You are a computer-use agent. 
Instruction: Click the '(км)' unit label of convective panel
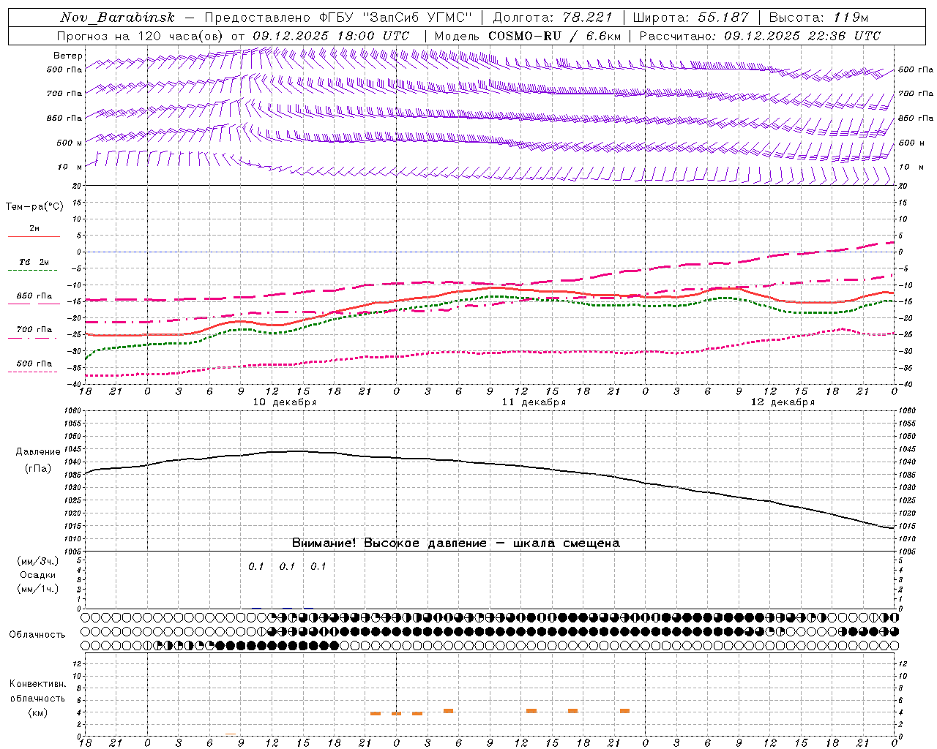[x=38, y=712]
